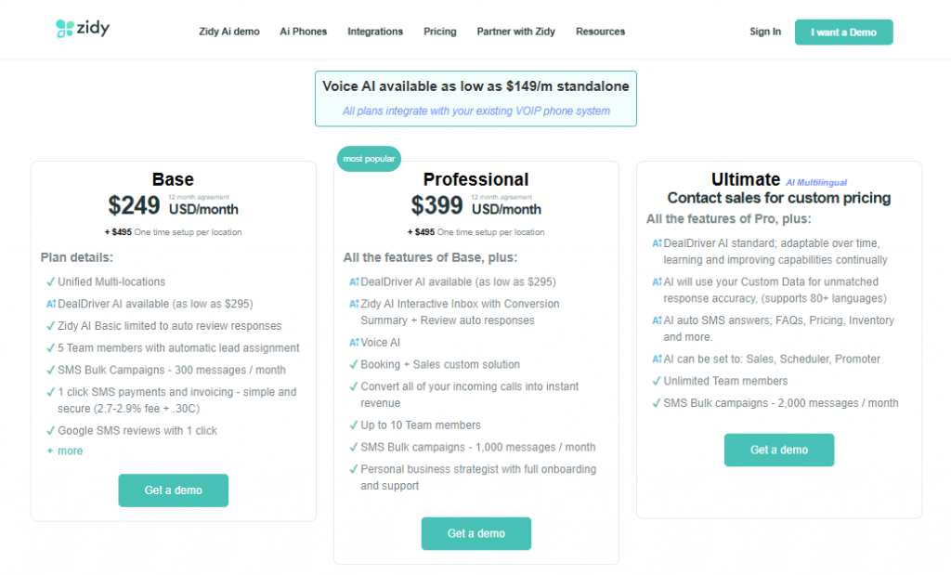Click the Sign In link
This screenshot has width=951, height=575.
[x=764, y=32]
